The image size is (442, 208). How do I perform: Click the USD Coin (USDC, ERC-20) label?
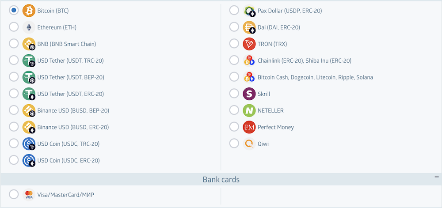[68, 160]
